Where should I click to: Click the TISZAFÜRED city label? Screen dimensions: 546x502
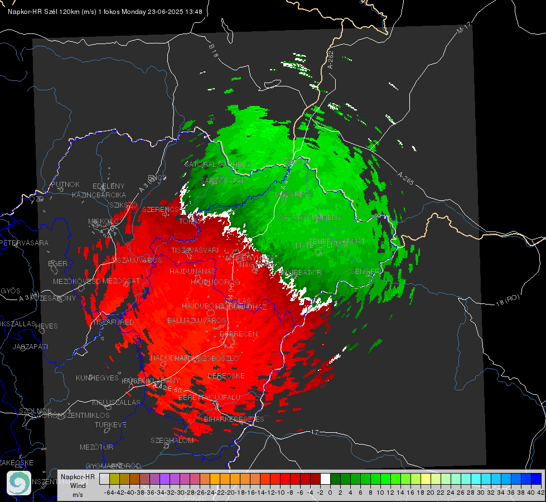[113, 322]
